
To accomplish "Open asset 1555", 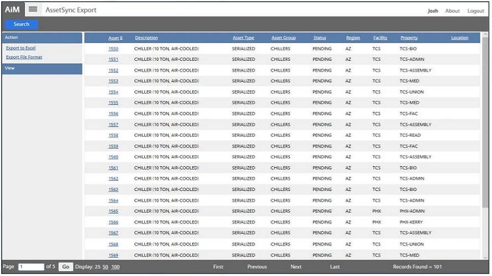I will pos(113,103).
